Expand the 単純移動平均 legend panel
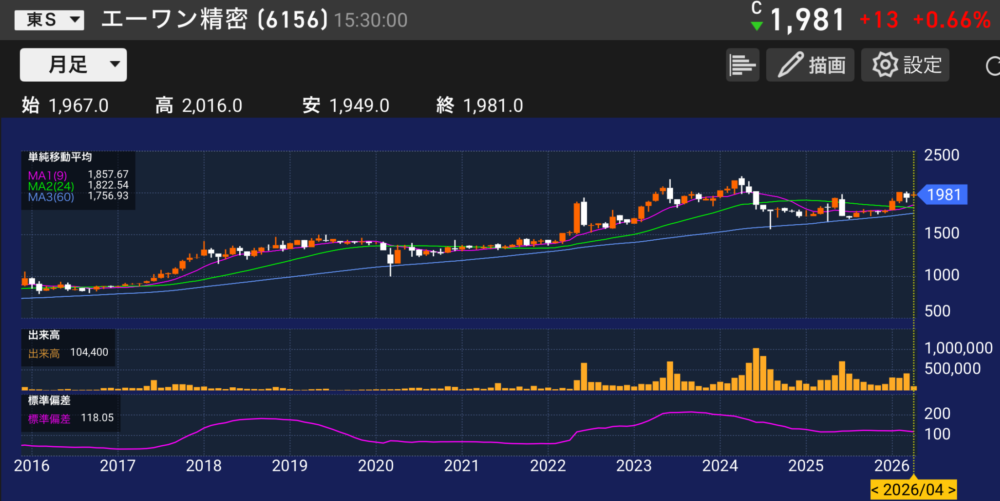Image resolution: width=1000 pixels, height=501 pixels. (x=59, y=158)
